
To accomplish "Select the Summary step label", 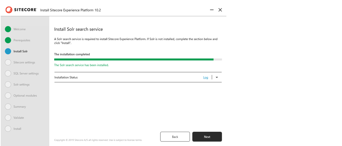I will [20, 107].
